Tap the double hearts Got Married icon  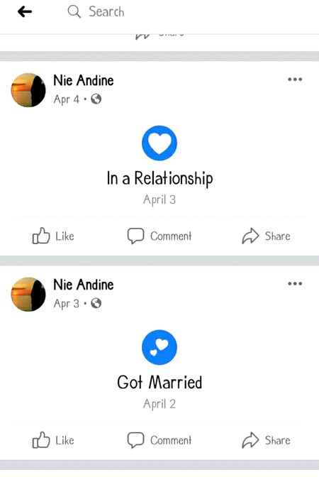(x=159, y=347)
